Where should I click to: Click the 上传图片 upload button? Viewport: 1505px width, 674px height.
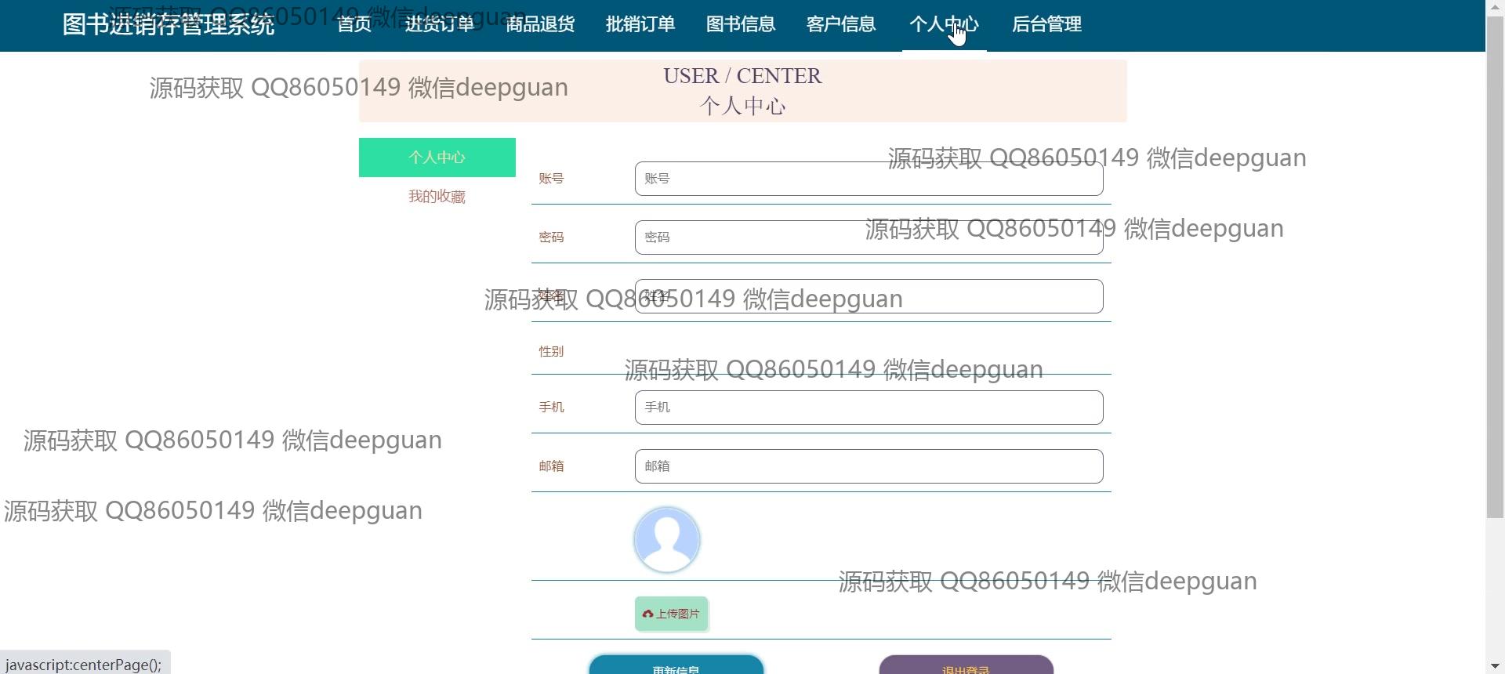(x=672, y=614)
